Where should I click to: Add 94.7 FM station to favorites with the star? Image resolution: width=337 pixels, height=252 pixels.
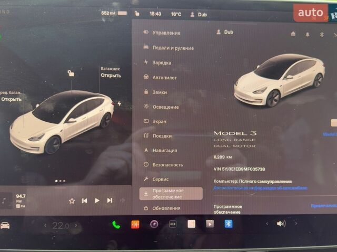72,201
